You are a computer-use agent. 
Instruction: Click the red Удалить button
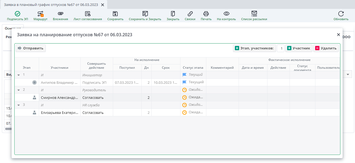(x=326, y=48)
